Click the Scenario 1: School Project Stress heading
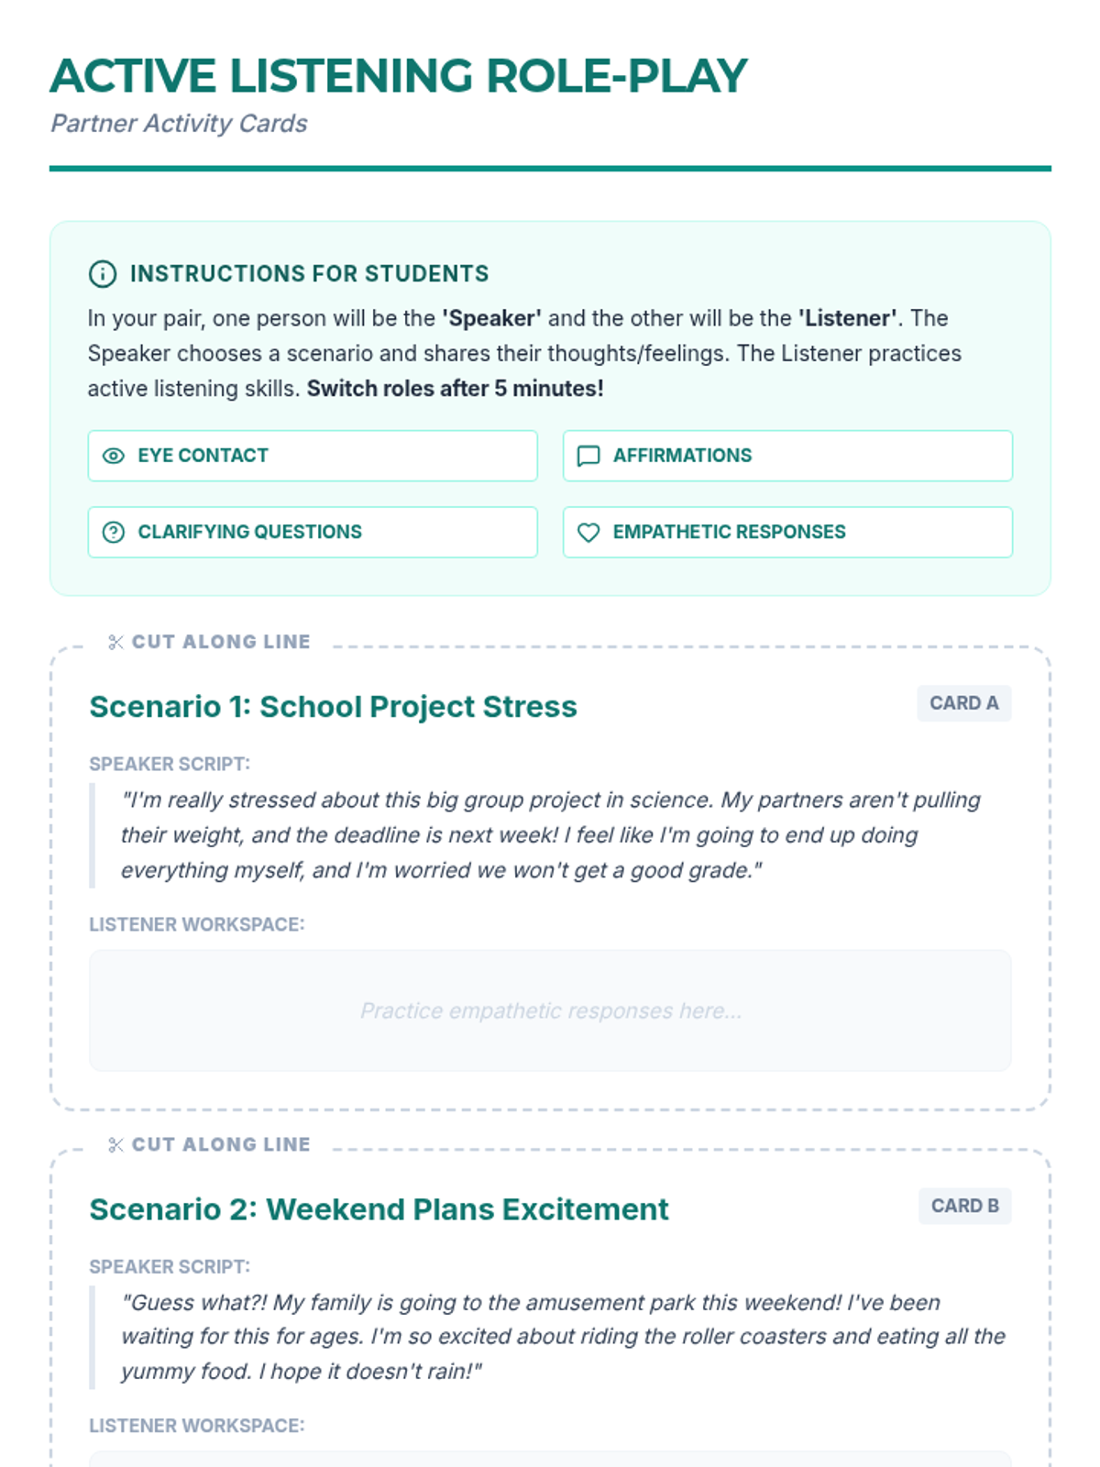The image size is (1100, 1467). pyautogui.click(x=333, y=707)
